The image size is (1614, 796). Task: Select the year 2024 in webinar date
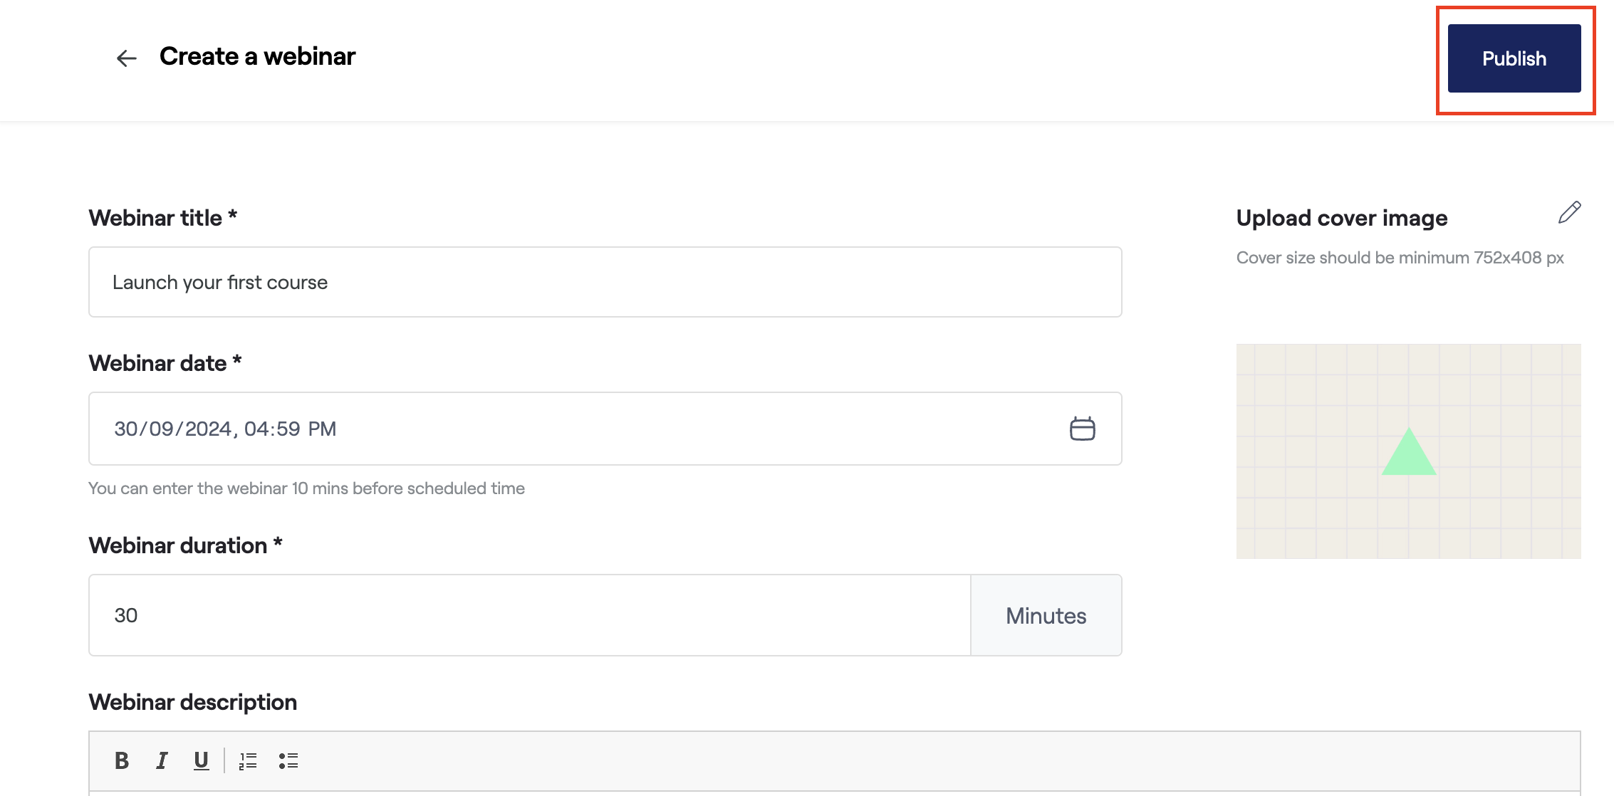208,429
